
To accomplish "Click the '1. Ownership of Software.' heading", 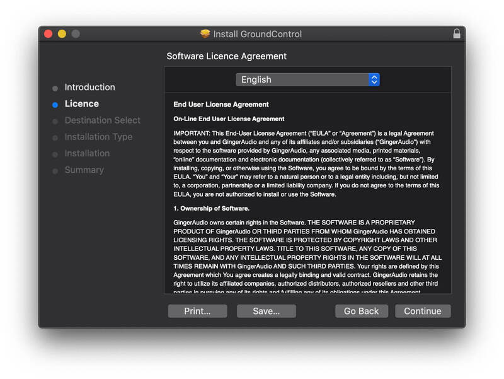I will tap(211, 208).
